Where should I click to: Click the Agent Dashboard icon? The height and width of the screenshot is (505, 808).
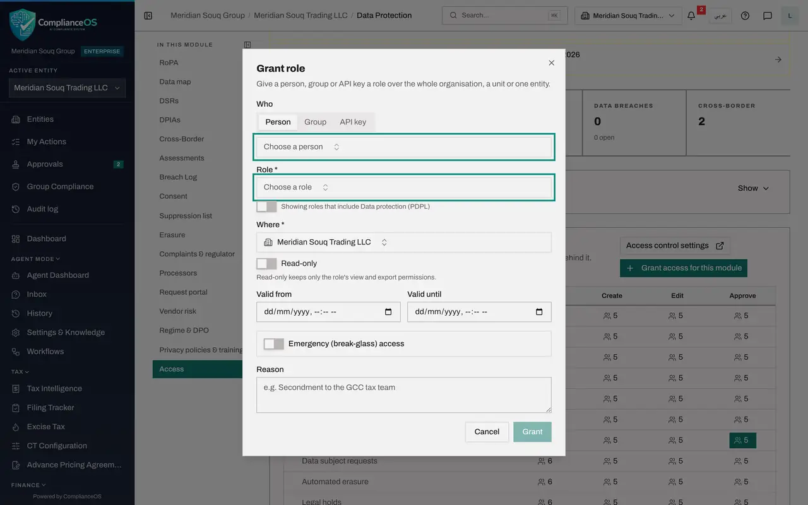16,275
